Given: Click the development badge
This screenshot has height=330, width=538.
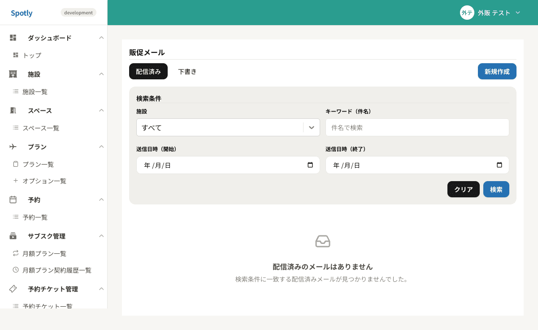Looking at the screenshot, I should click(x=78, y=13).
